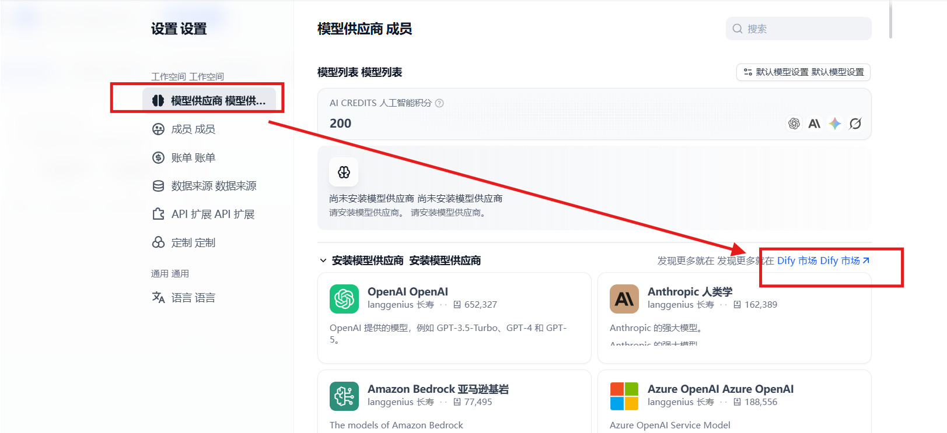Click the AI credits value 200

340,124
